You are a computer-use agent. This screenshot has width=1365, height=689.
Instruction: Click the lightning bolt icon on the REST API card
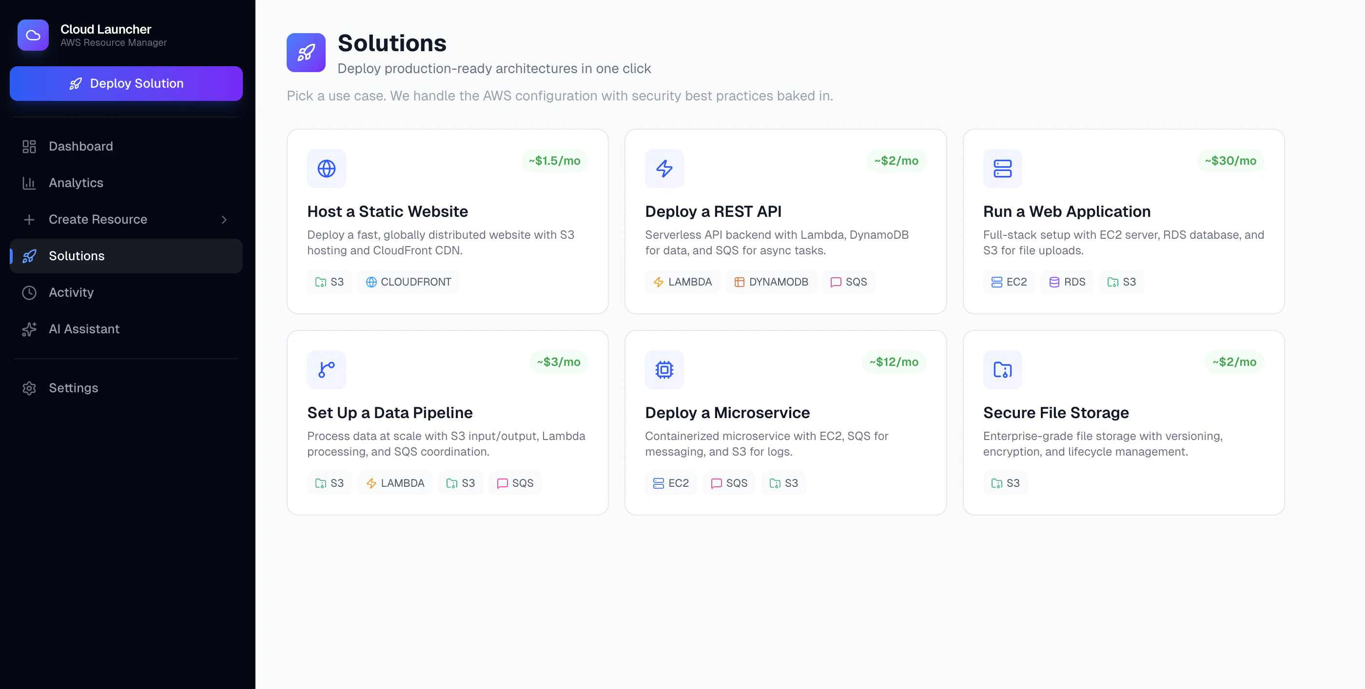pos(664,169)
